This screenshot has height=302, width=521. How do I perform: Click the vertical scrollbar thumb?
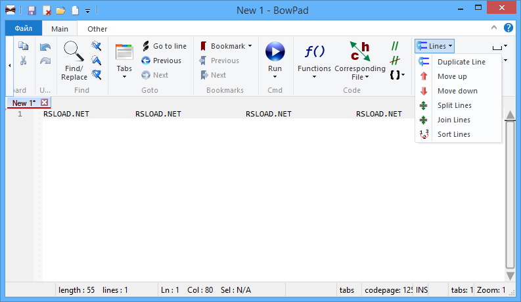click(510, 195)
